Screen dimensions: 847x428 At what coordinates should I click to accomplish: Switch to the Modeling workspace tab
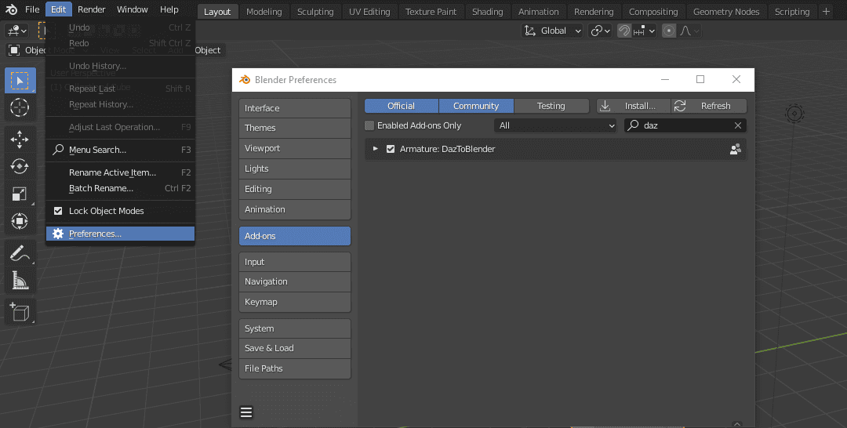tap(264, 11)
